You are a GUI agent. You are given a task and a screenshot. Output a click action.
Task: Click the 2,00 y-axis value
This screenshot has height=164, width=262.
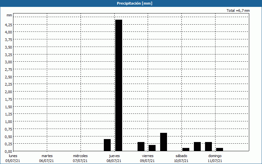pos(9,92)
